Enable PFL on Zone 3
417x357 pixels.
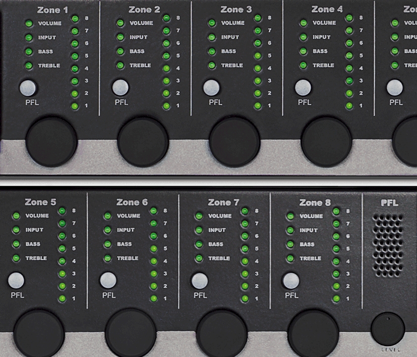coord(212,88)
